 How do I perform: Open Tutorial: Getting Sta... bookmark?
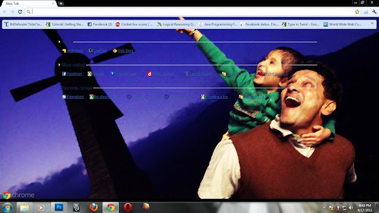click(x=65, y=24)
